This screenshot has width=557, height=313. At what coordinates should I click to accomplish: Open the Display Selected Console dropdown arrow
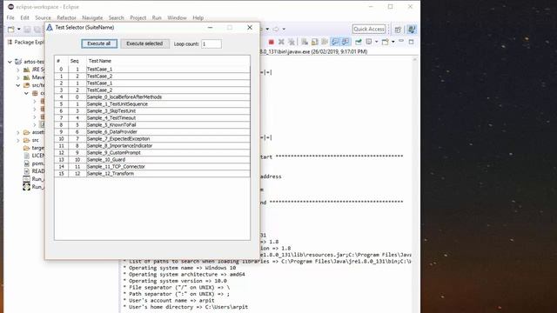(x=376, y=42)
